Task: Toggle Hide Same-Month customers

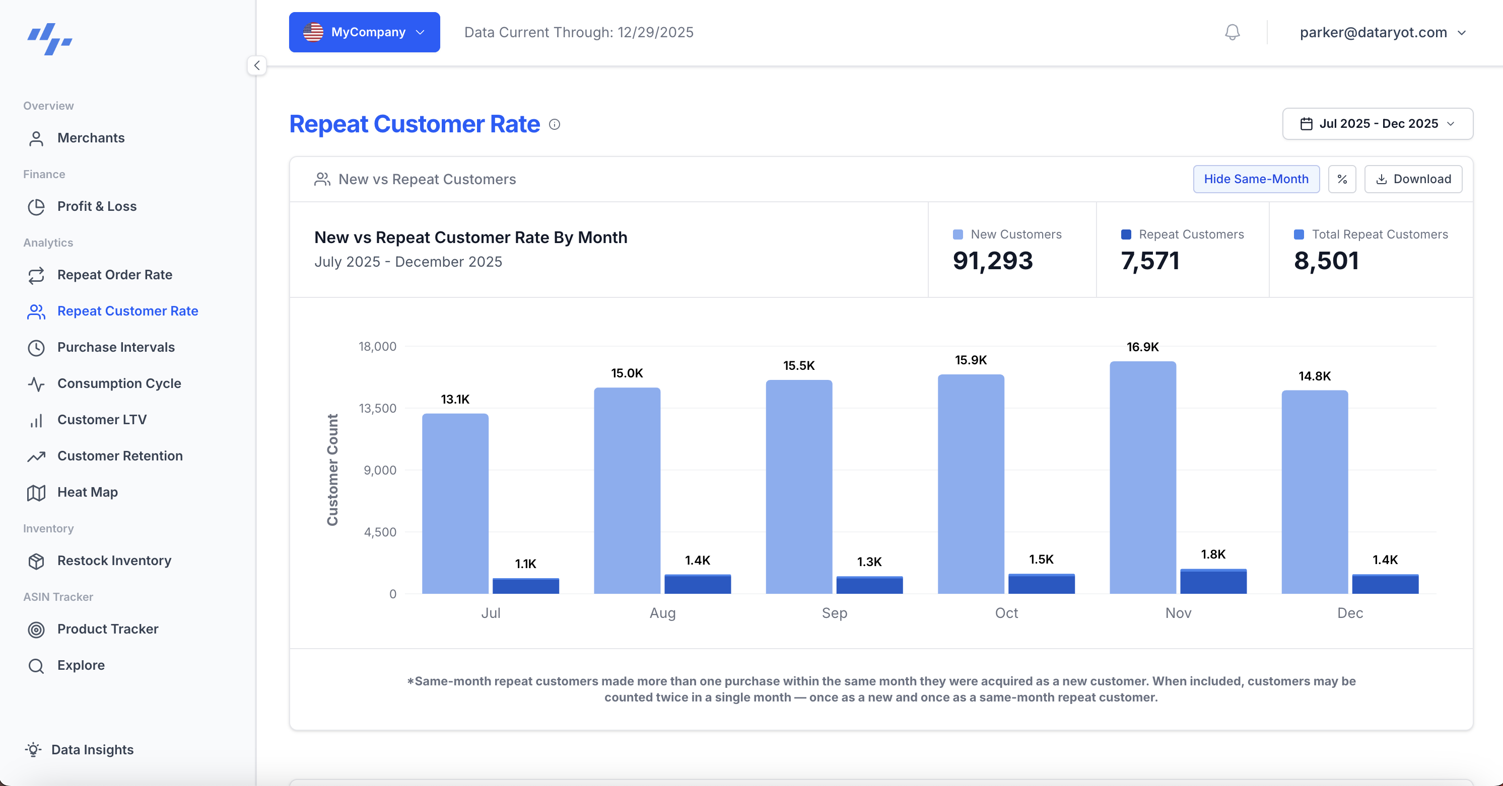Action: pyautogui.click(x=1256, y=179)
